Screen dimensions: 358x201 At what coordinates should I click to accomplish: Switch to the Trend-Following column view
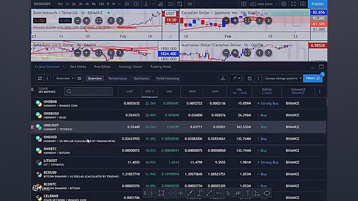167,78
